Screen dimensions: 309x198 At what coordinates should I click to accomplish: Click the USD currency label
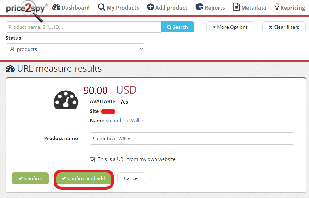tap(126, 90)
